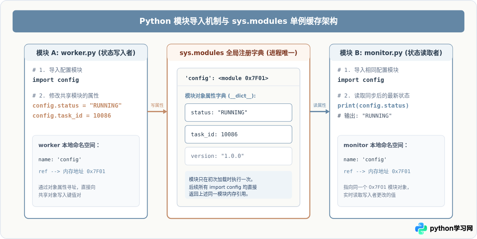Click the config.task_id = 10086 line

72,115
